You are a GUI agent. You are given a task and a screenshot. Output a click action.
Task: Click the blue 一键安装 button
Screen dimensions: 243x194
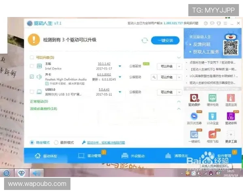[165, 40]
